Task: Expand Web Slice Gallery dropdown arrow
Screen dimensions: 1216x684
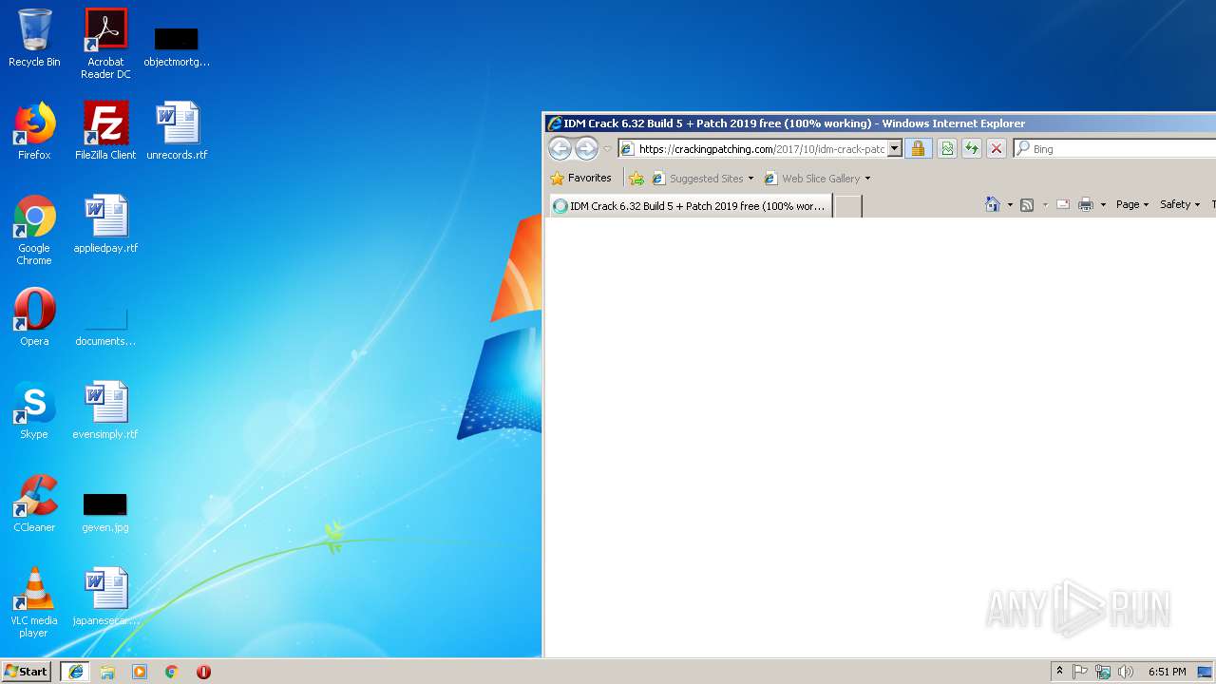Action: [x=867, y=179]
